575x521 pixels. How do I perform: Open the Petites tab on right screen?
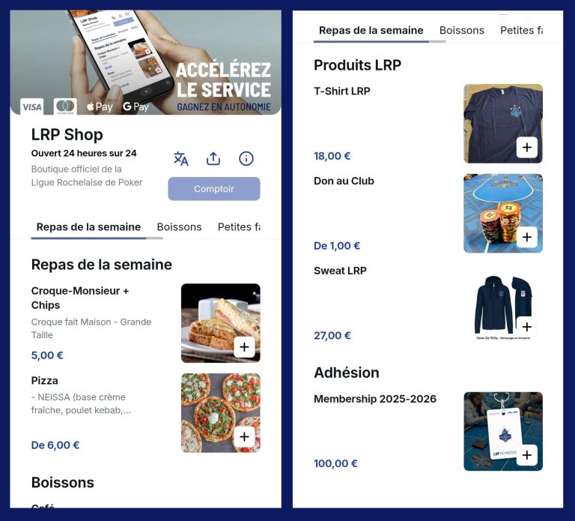coord(521,30)
